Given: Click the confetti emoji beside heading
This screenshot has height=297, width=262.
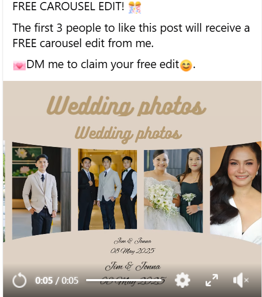Looking at the screenshot, I should tap(135, 8).
